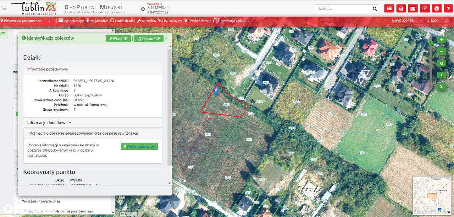This screenshot has height=217, width=454.
Task: Click the 'Widok 3D' button
Action: coord(118,39)
